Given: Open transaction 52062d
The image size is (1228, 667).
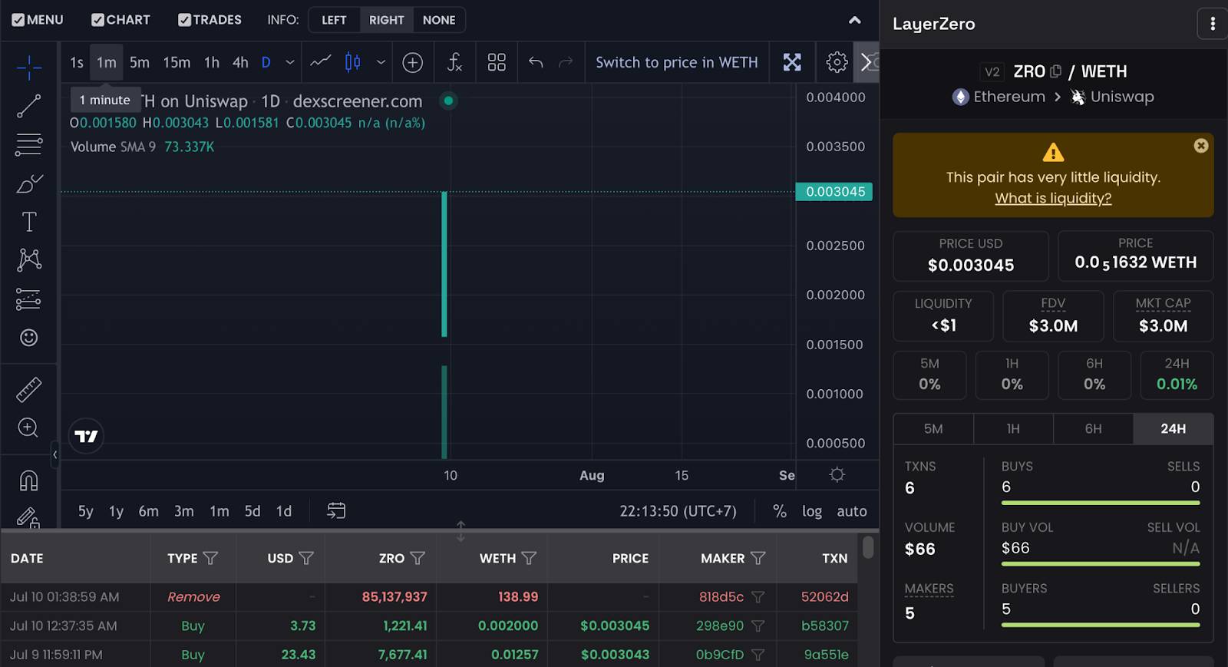Looking at the screenshot, I should 825,596.
